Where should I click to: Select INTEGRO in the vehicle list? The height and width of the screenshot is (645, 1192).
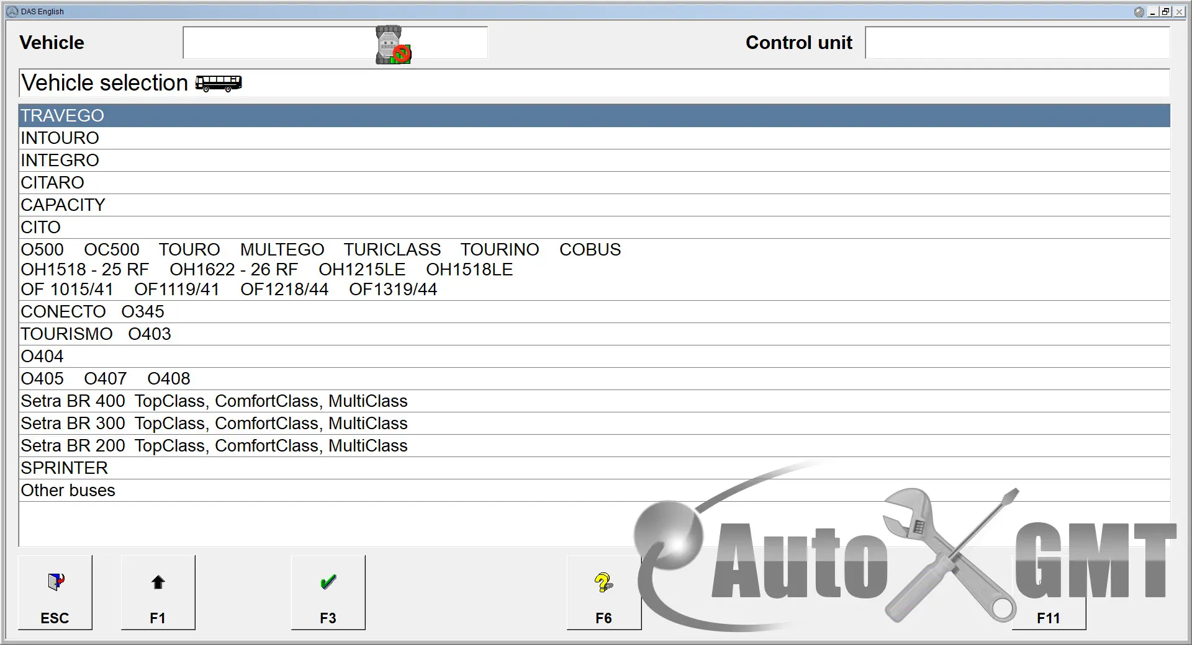coord(594,161)
